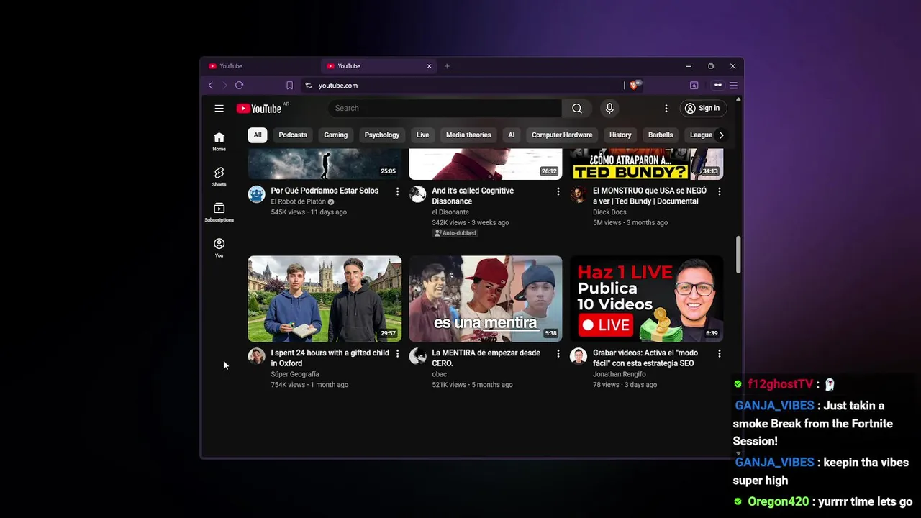Open Brave wallet/VPN glasses icon
The image size is (921, 518).
tap(717, 86)
